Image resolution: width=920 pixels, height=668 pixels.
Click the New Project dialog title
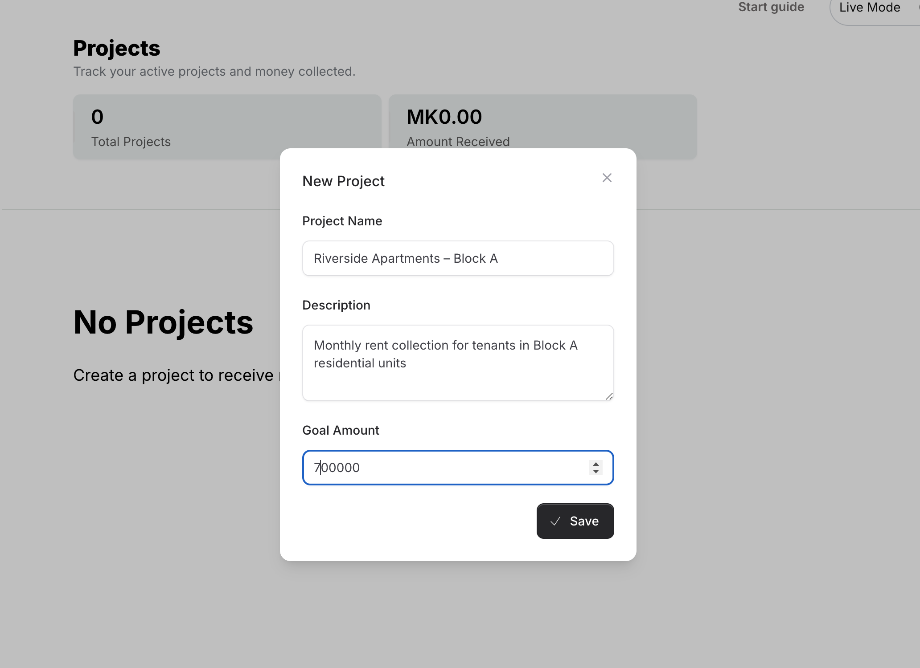pyautogui.click(x=343, y=181)
